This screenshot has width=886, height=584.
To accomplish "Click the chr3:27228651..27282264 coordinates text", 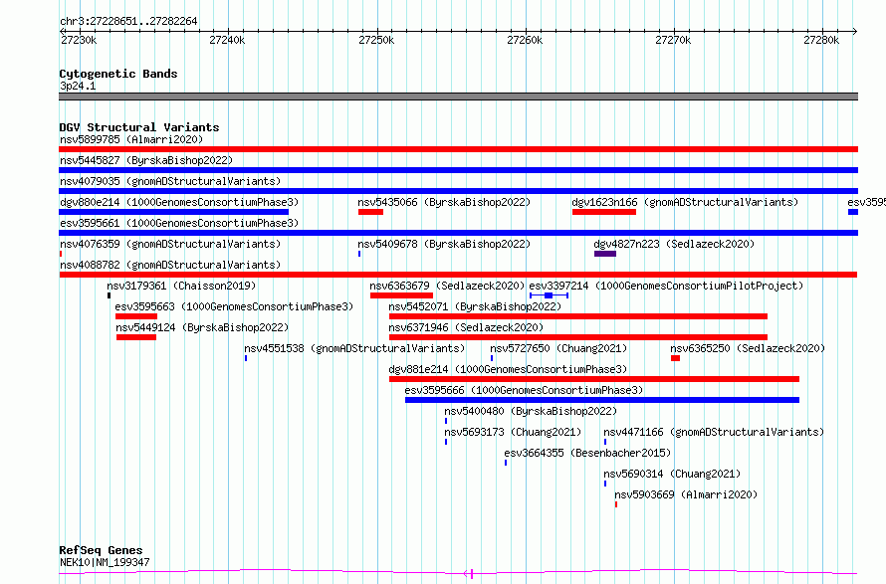I will point(128,22).
